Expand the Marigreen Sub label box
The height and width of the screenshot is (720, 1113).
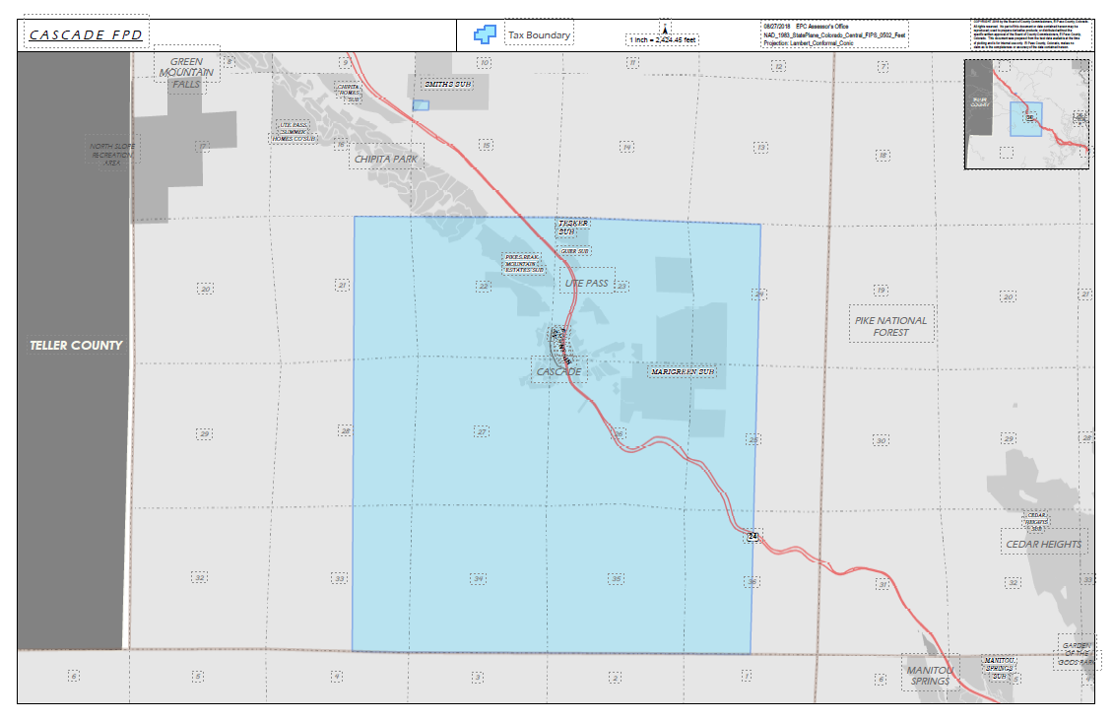(684, 372)
